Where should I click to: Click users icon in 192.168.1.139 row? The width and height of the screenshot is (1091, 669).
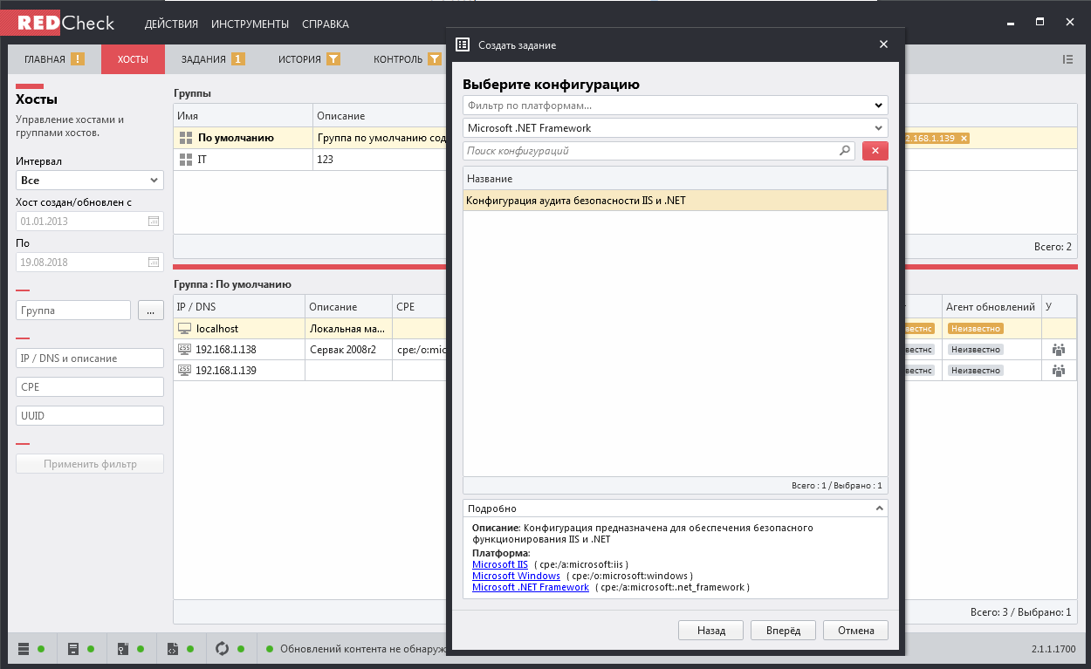click(x=1059, y=370)
